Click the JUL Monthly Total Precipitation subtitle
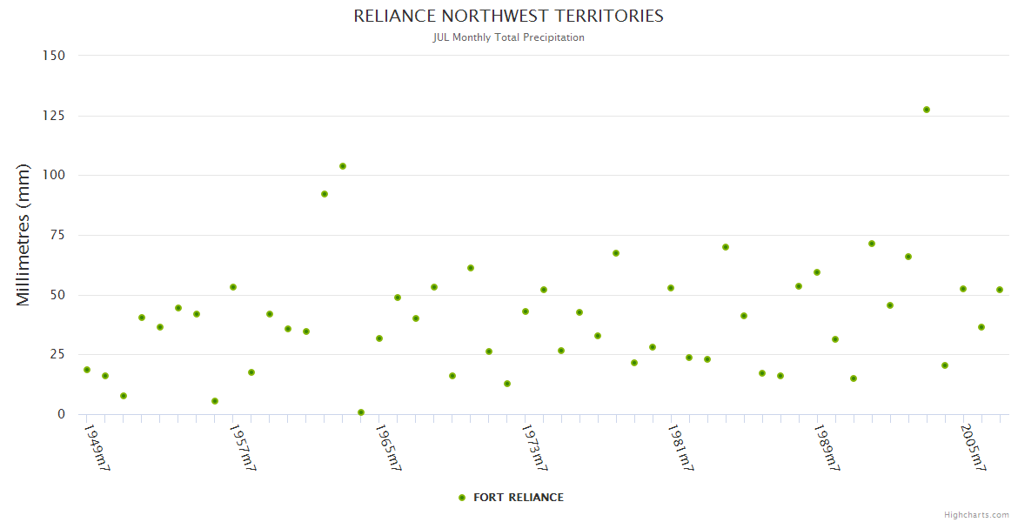 [x=508, y=37]
